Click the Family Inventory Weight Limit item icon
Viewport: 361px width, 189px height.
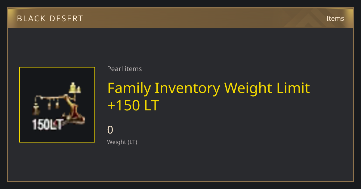point(57,105)
